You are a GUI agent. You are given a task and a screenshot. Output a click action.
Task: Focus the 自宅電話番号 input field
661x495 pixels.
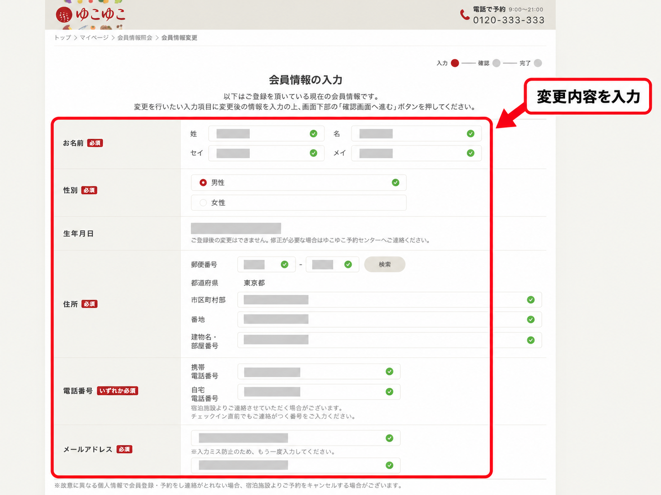pyautogui.click(x=319, y=392)
